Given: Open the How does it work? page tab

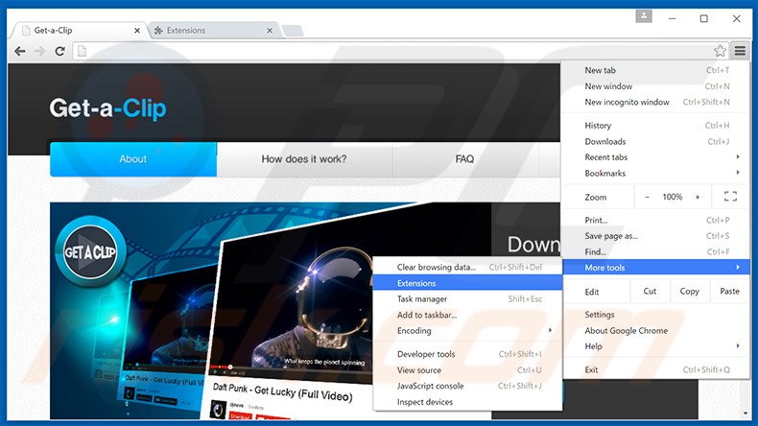Looking at the screenshot, I should (304, 159).
